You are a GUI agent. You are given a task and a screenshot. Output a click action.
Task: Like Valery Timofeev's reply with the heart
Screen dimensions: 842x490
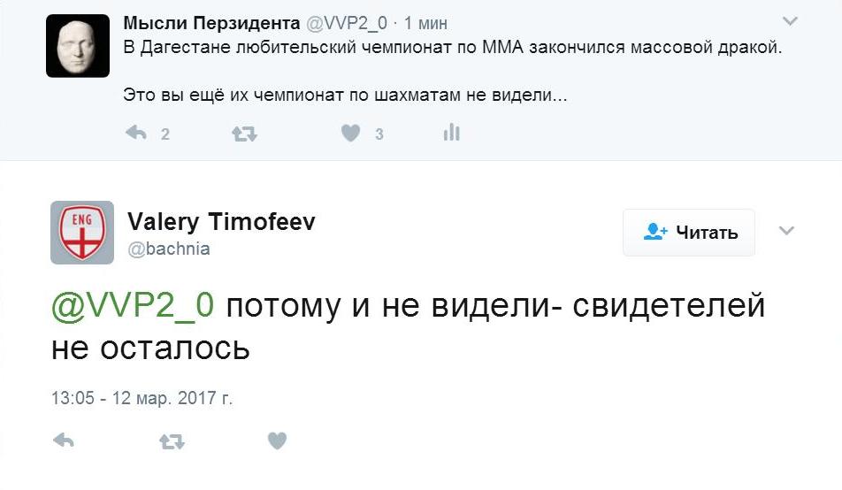point(278,440)
